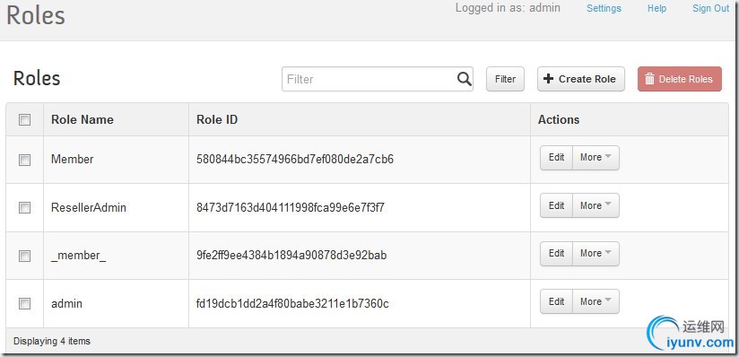Open More dropdown for ResellerAdmin row
This screenshot has height=357, width=739.
596,205
